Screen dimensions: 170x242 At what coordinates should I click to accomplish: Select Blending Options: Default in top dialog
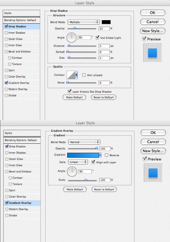pos(22,20)
